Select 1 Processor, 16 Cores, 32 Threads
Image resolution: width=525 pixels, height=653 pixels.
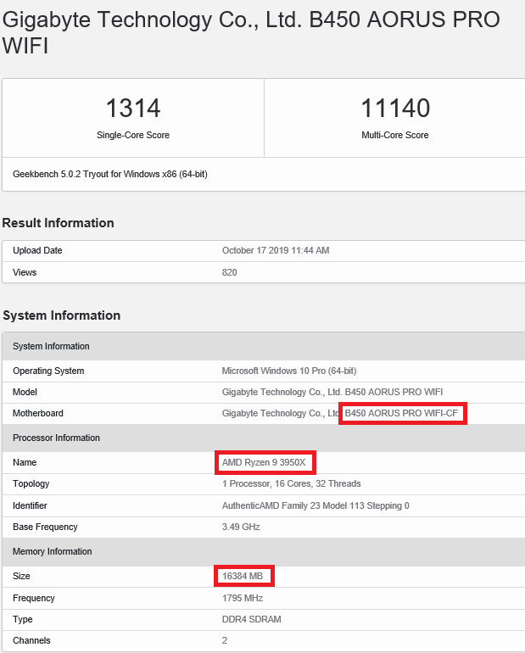[x=291, y=483]
